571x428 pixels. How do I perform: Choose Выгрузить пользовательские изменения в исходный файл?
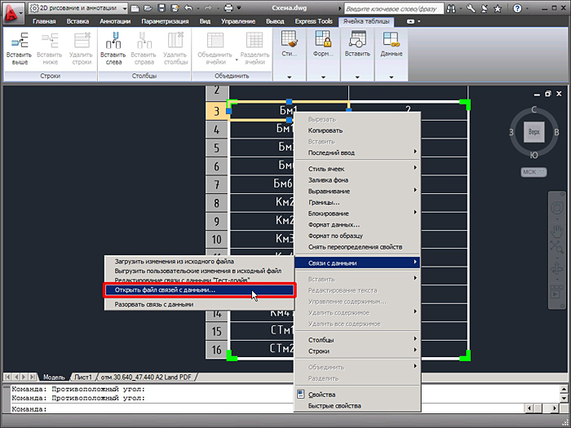pos(197,271)
